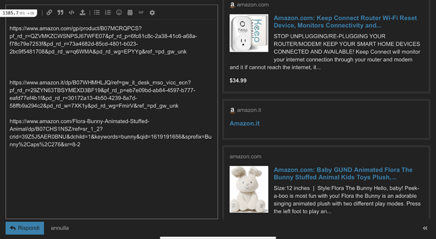
Task: Click the amazon.it source label in preview
Action: pyautogui.click(x=249, y=110)
